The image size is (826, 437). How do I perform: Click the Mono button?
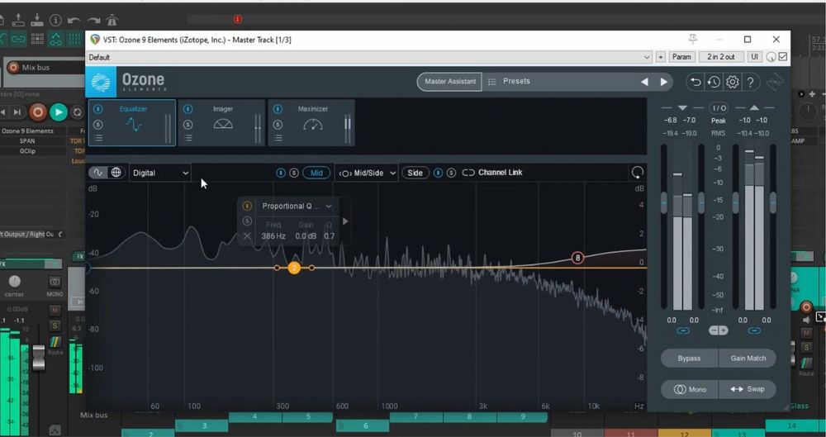pos(689,390)
